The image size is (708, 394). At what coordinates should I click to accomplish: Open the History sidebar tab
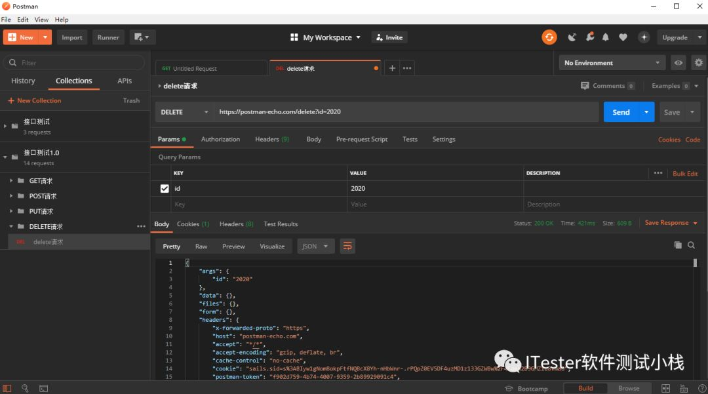[23, 81]
